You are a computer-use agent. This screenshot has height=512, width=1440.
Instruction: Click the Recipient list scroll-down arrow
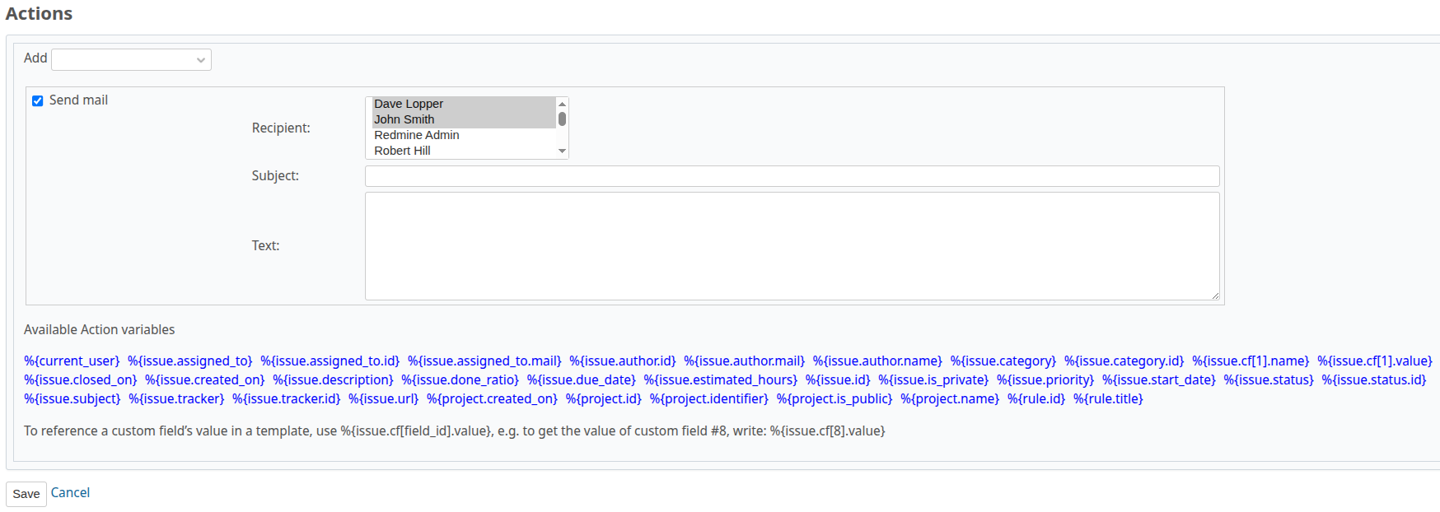561,151
